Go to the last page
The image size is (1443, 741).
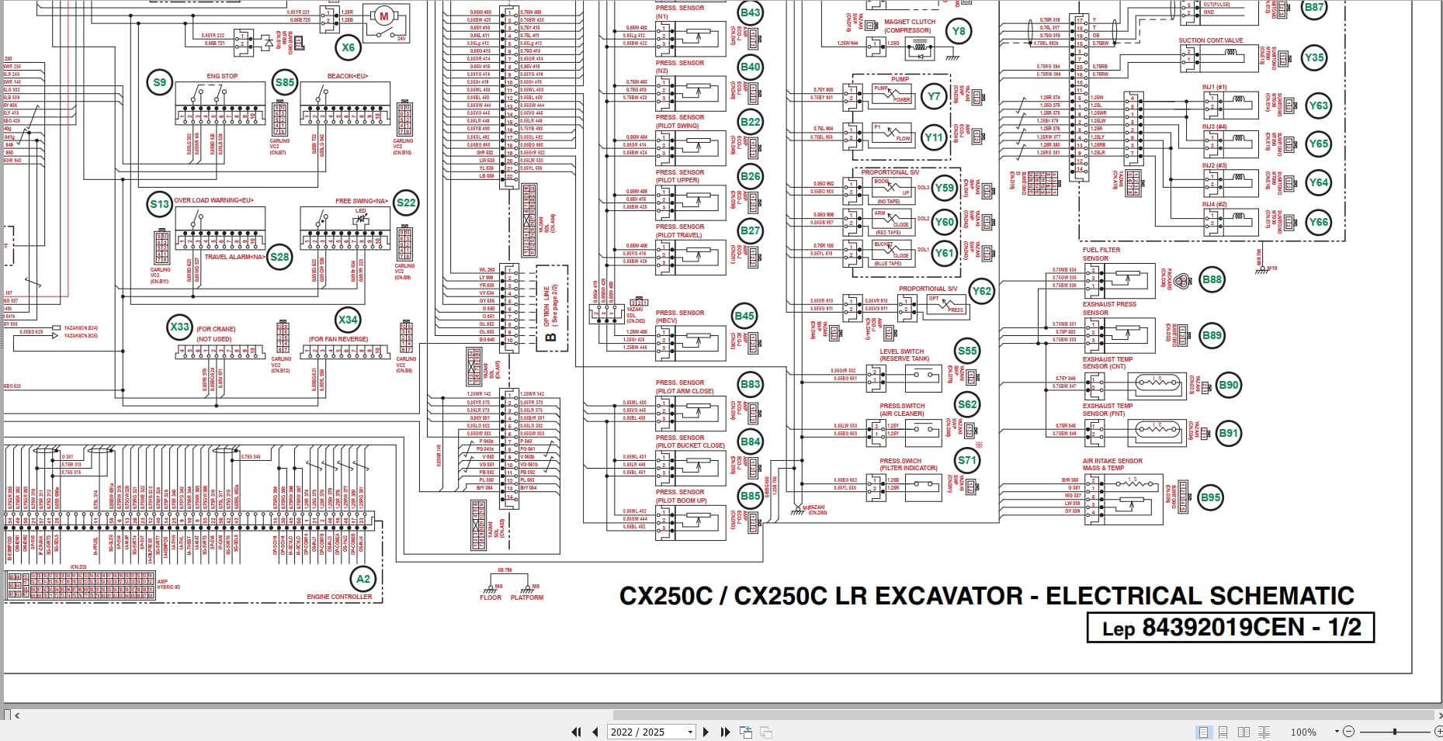tap(724, 732)
